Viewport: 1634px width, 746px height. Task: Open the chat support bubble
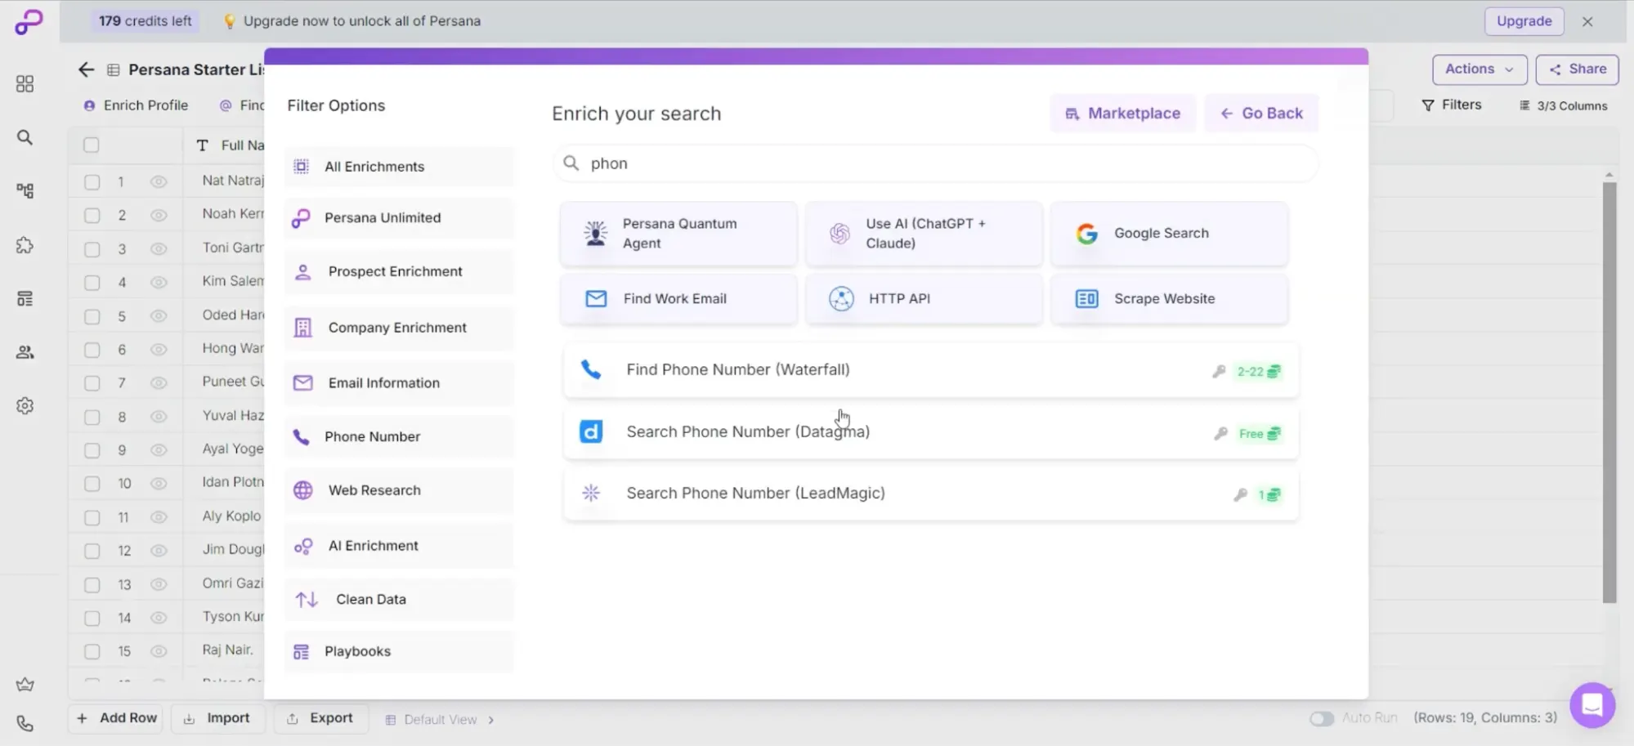1591,704
